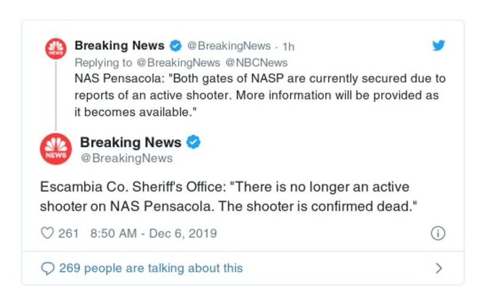
Task: Open the tweet info circle icon
Action: (x=438, y=233)
